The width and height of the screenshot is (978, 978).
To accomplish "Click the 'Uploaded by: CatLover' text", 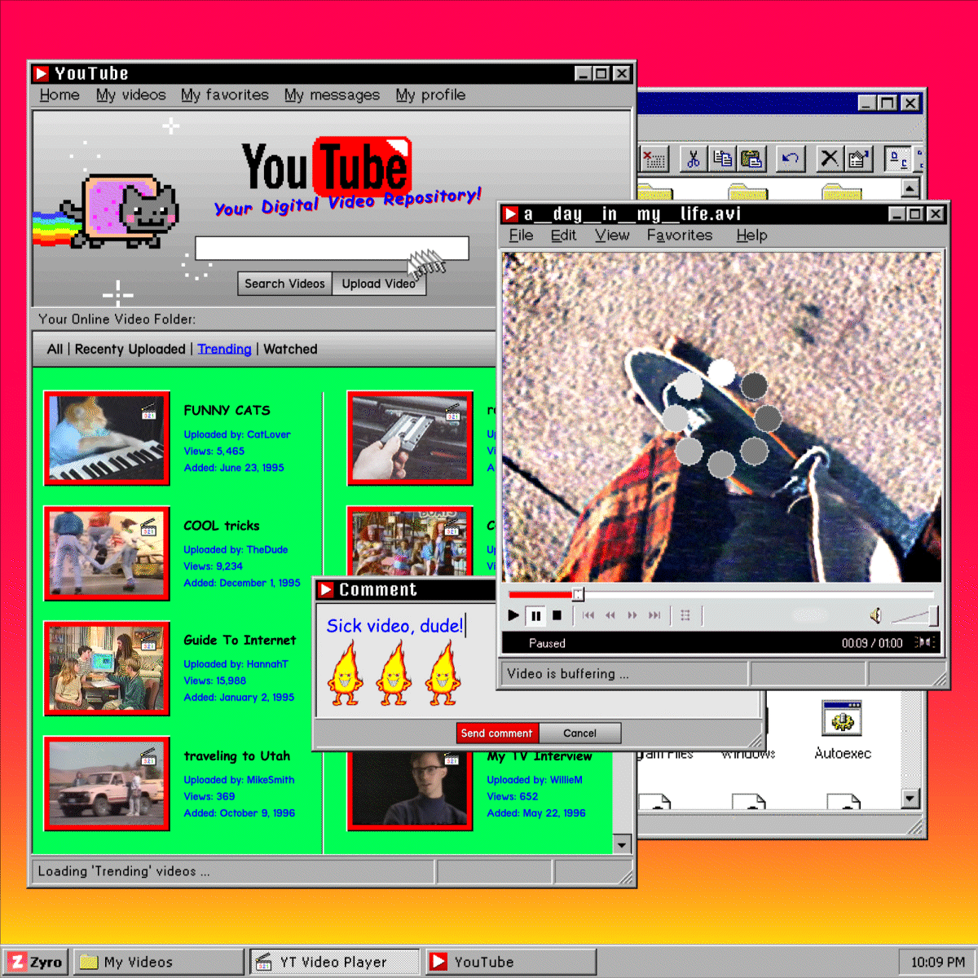I will (x=237, y=434).
